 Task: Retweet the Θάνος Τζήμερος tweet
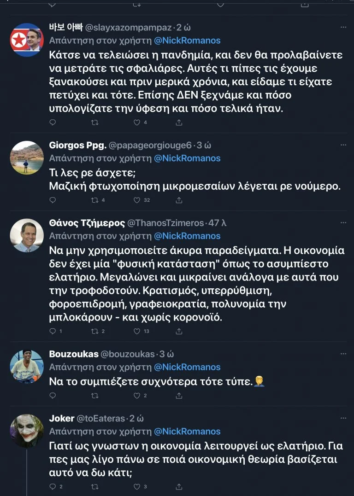click(x=94, y=331)
